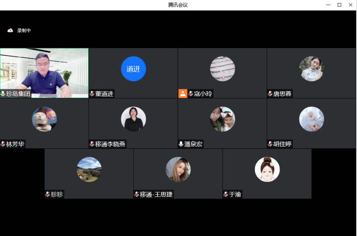Click the 录制中 recording status label

pos(24,30)
